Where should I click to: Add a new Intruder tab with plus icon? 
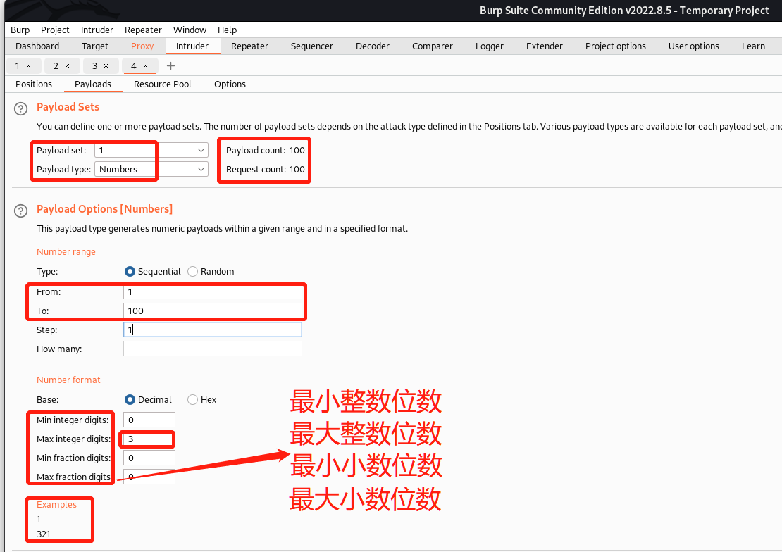(170, 65)
